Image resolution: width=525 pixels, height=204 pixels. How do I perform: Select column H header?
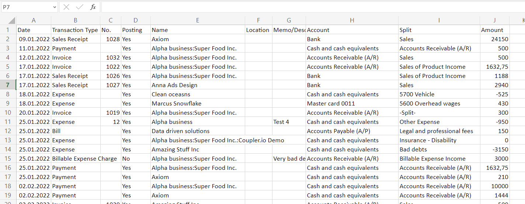point(352,21)
